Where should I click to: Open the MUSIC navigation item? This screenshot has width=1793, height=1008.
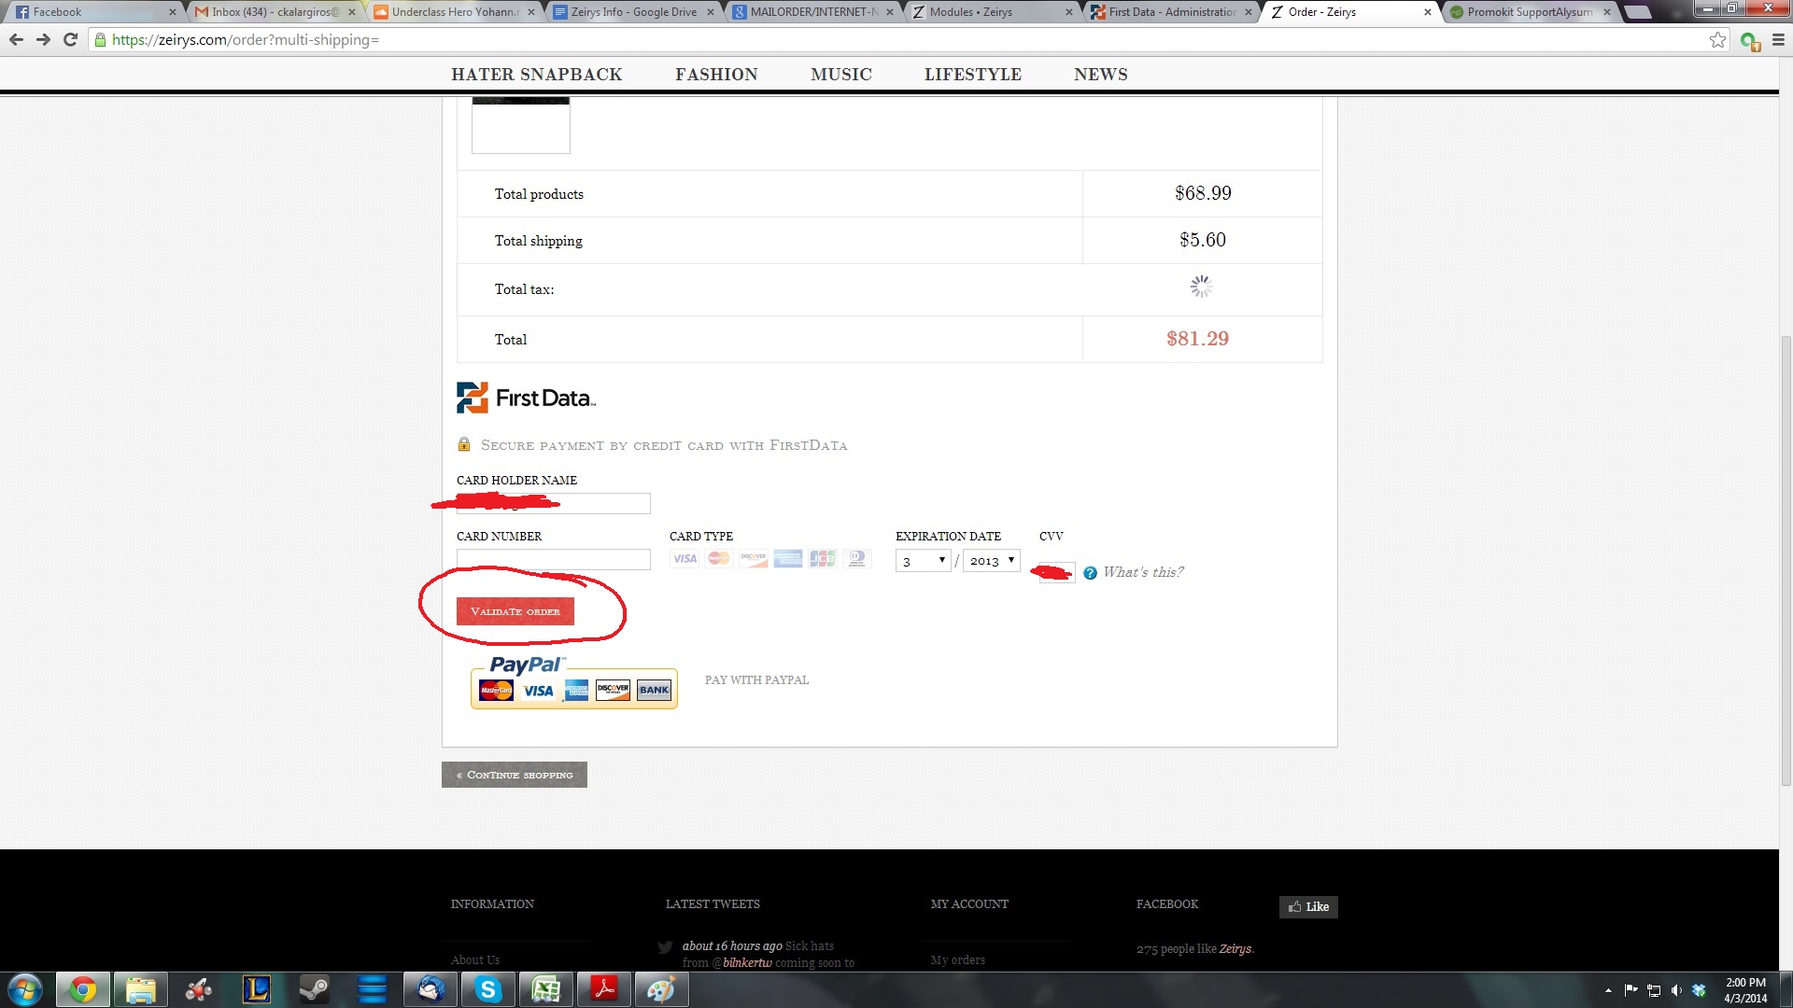(x=840, y=75)
